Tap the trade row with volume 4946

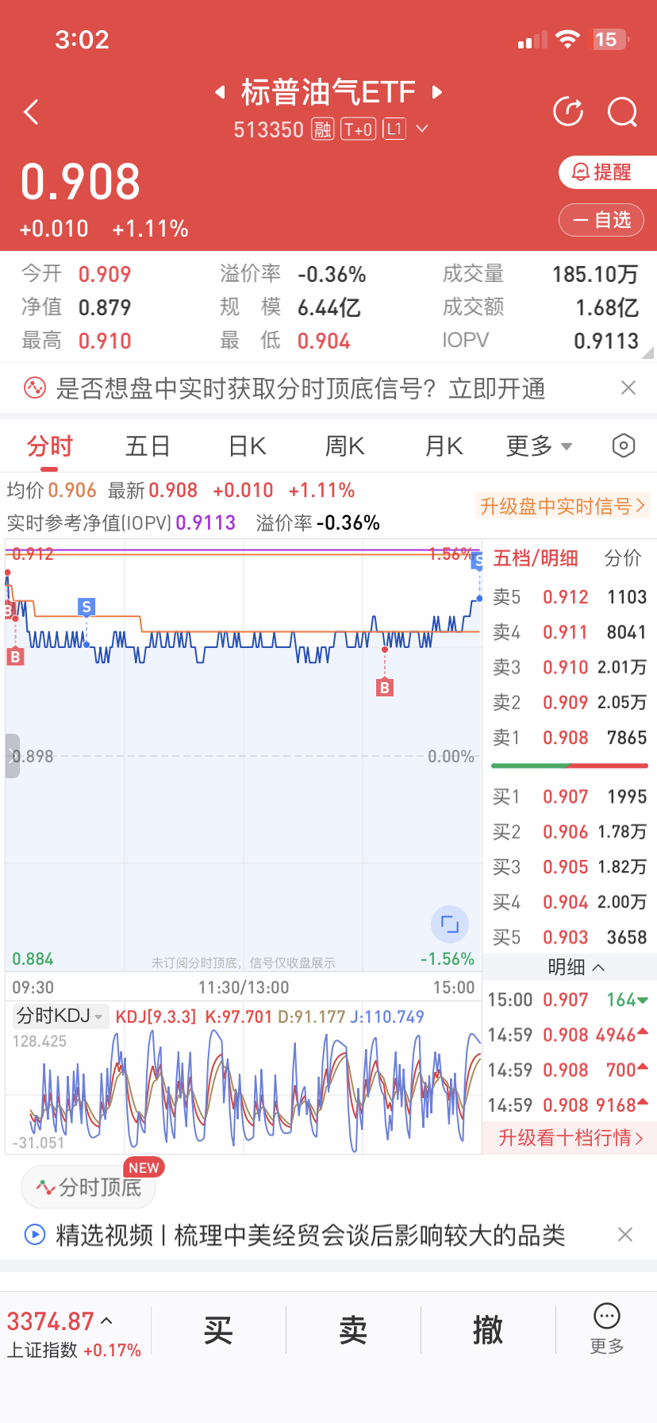pos(570,1035)
